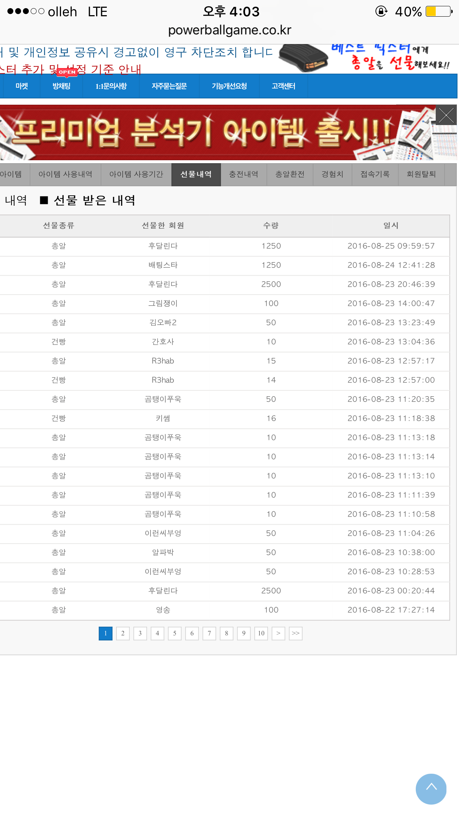Switch to the 충전내역 tab

(x=244, y=174)
